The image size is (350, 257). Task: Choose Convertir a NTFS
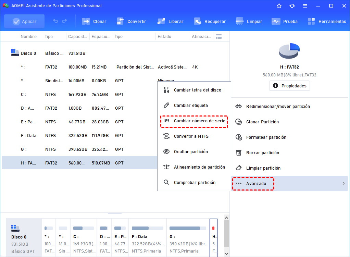coord(194,136)
